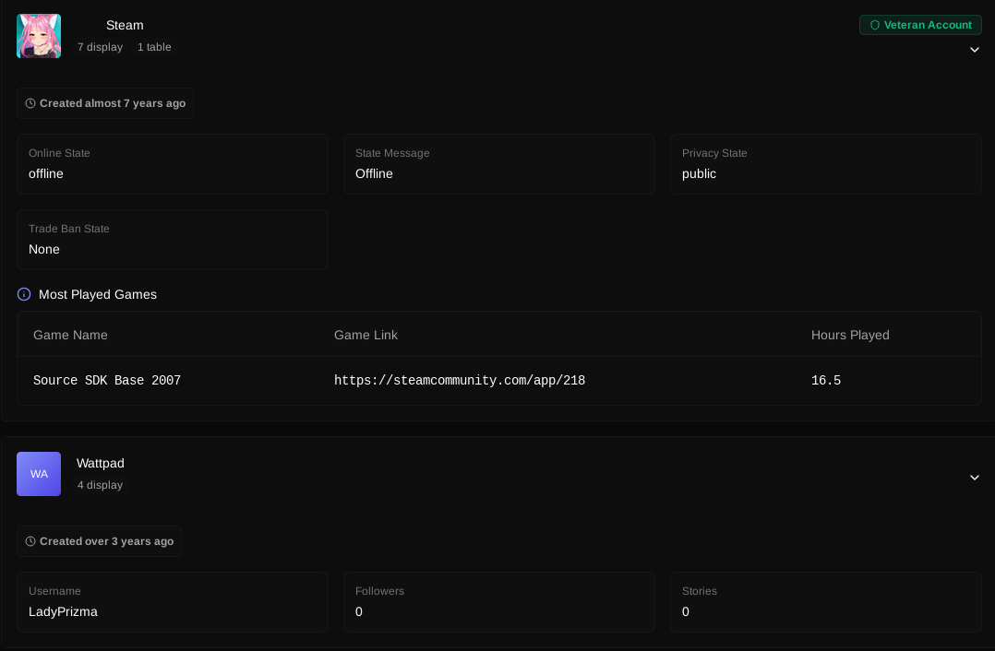Viewport: 995px width, 651px height.
Task: Click the Steam profile avatar image
Action: pyautogui.click(x=39, y=36)
